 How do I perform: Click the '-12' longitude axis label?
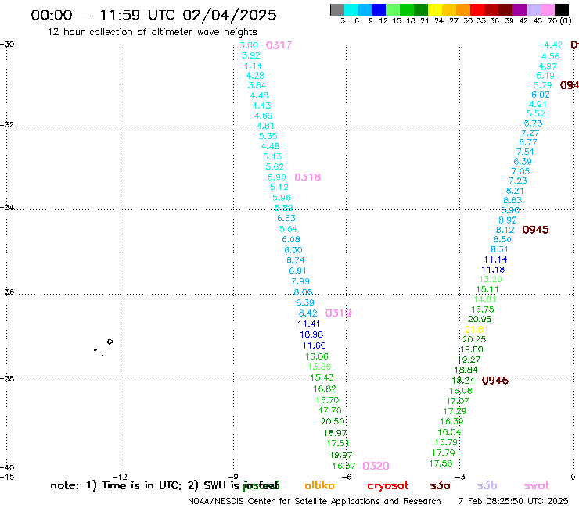120,477
